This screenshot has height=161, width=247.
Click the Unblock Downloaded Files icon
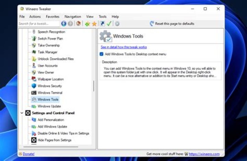[34, 59]
